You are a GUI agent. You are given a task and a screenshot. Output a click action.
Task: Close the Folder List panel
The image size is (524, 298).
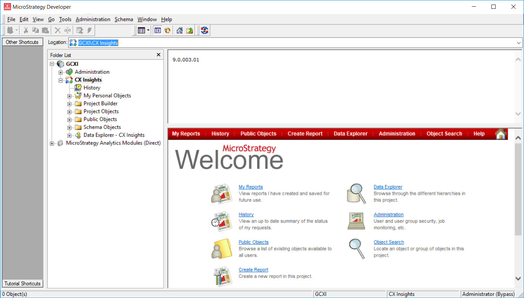[158, 55]
